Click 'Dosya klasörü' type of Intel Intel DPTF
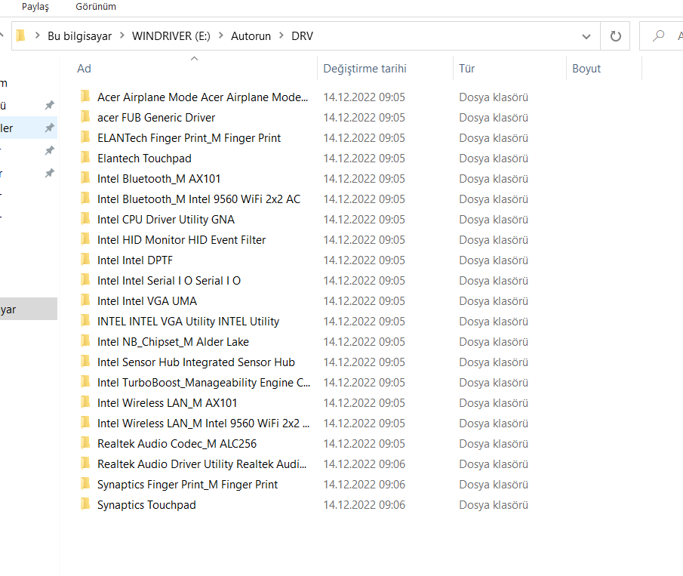The width and height of the screenshot is (683, 576). pyautogui.click(x=494, y=260)
